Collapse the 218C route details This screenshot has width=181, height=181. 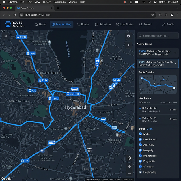pos(176,64)
